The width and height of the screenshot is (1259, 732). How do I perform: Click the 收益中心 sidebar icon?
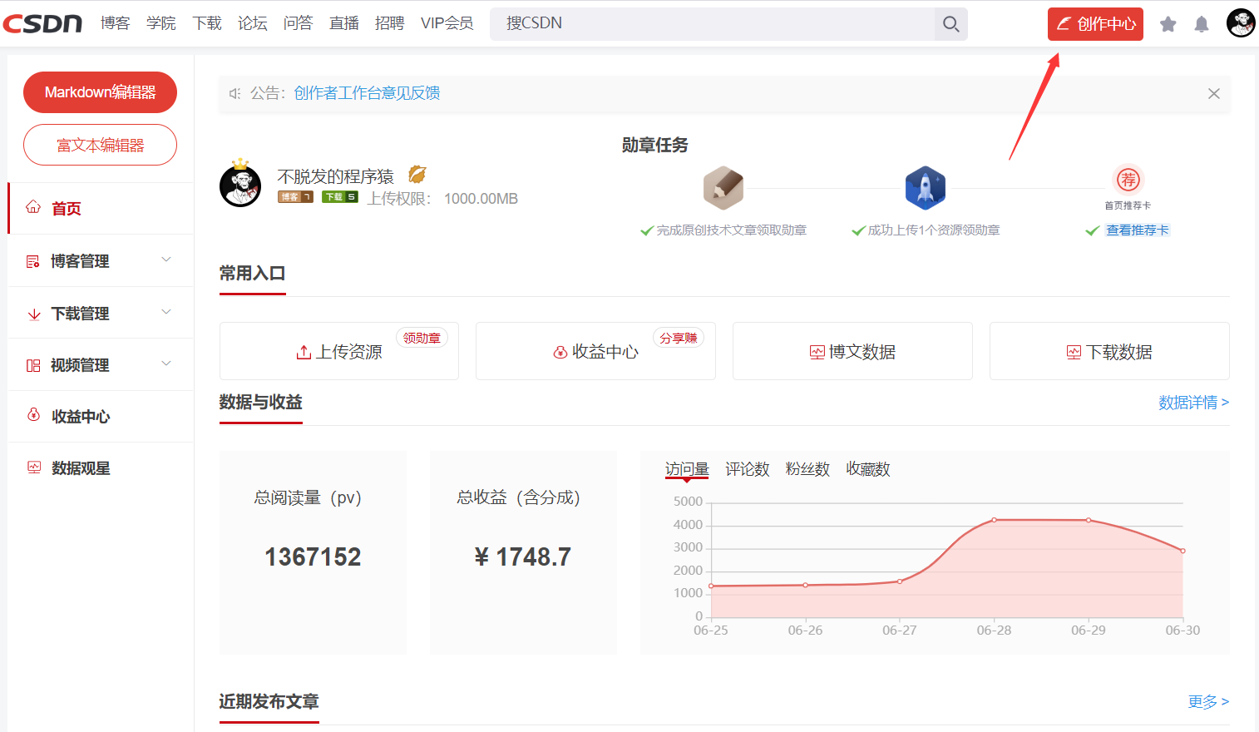[x=33, y=415]
